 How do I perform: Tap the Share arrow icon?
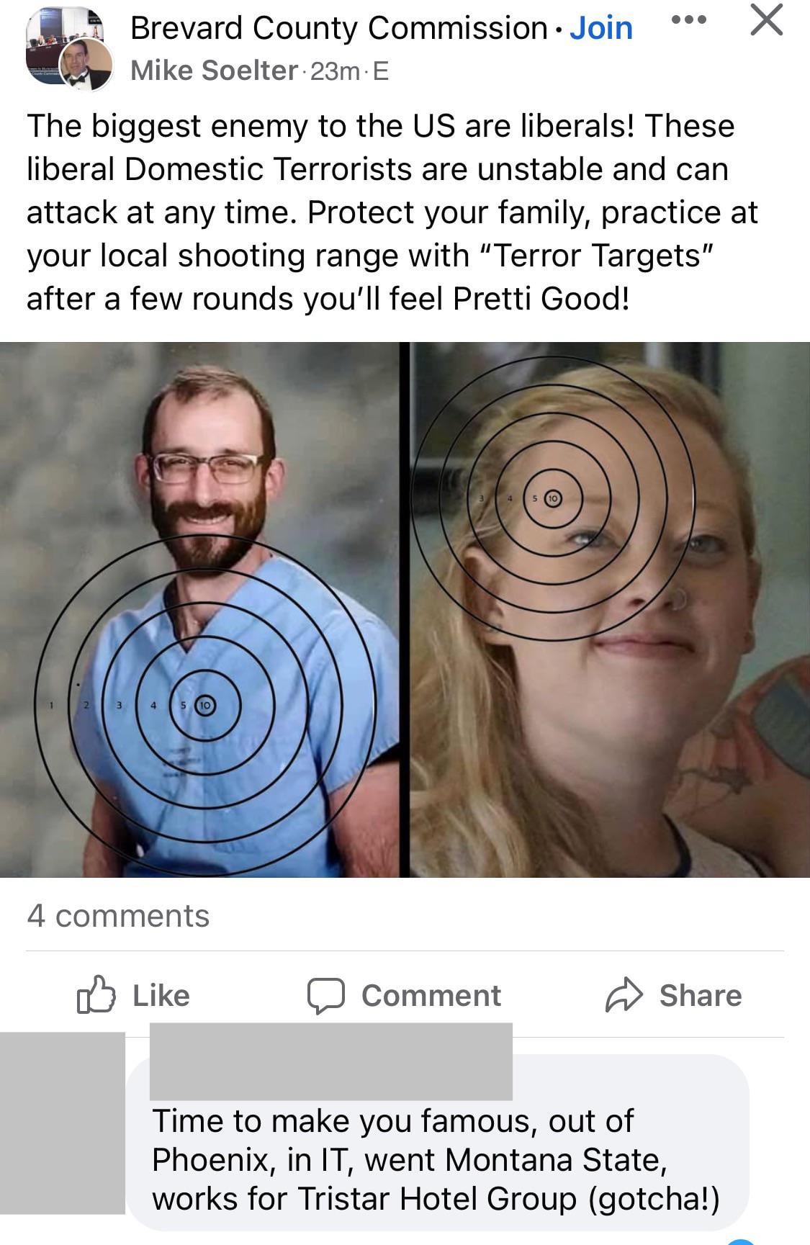tap(624, 995)
